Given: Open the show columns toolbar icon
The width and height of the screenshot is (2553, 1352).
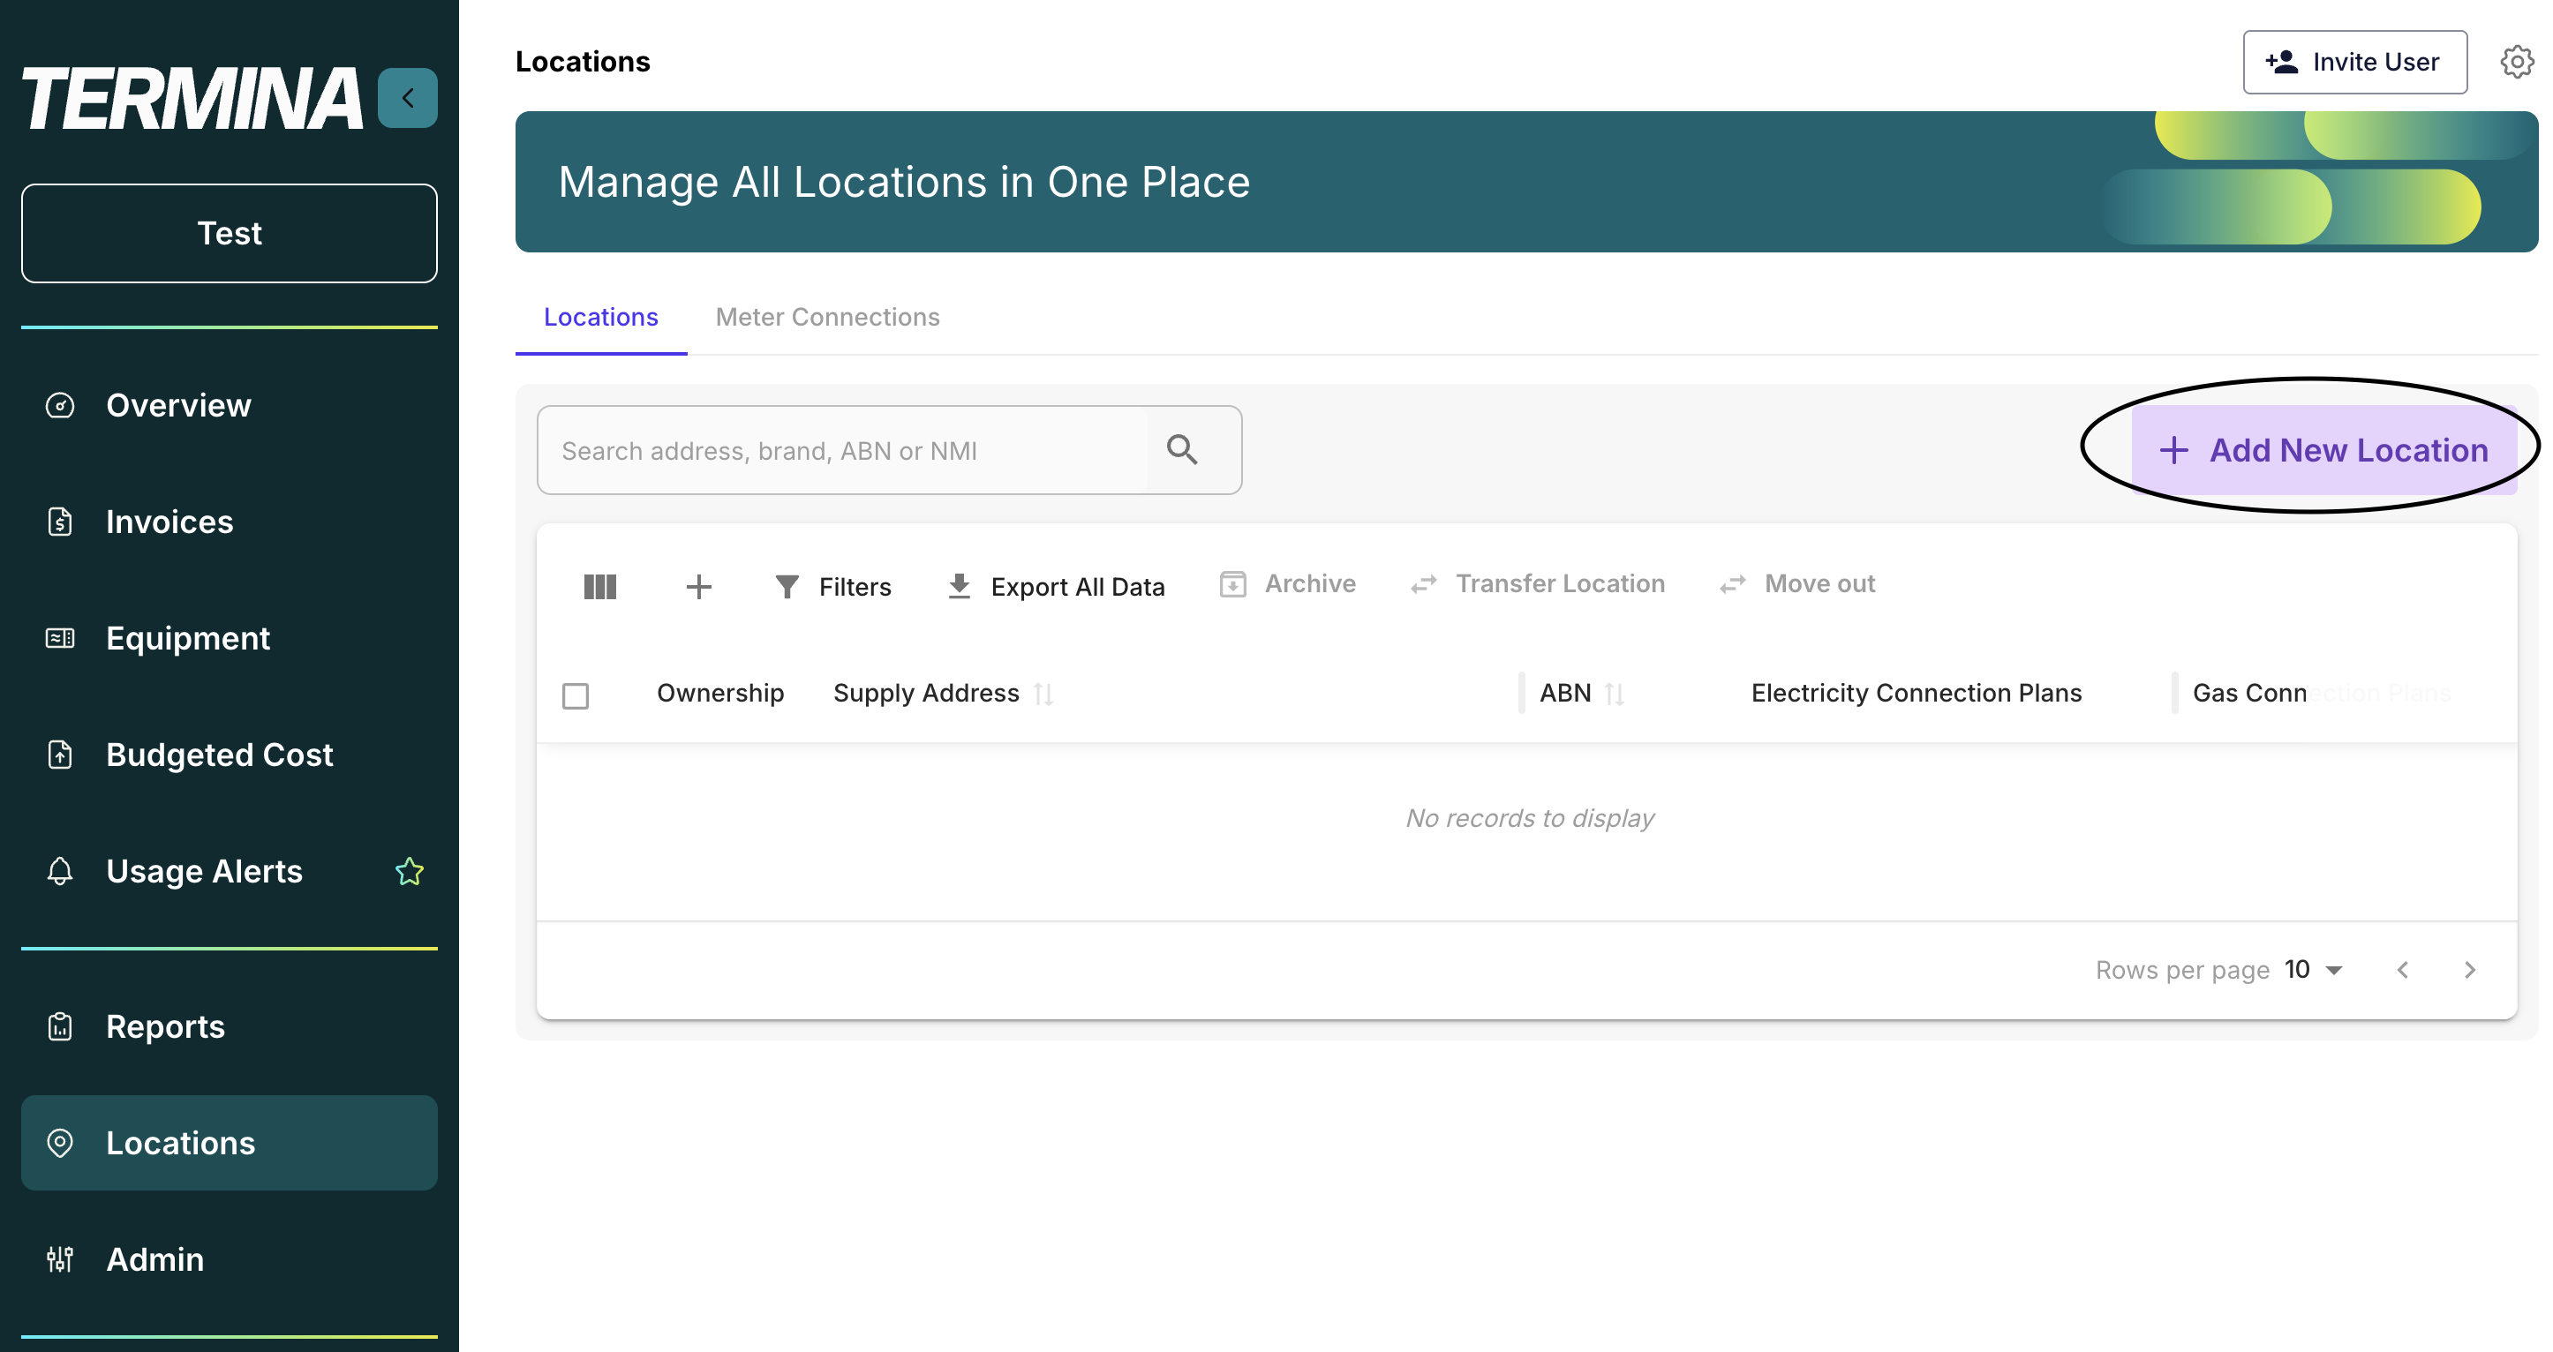Looking at the screenshot, I should coord(599,588).
